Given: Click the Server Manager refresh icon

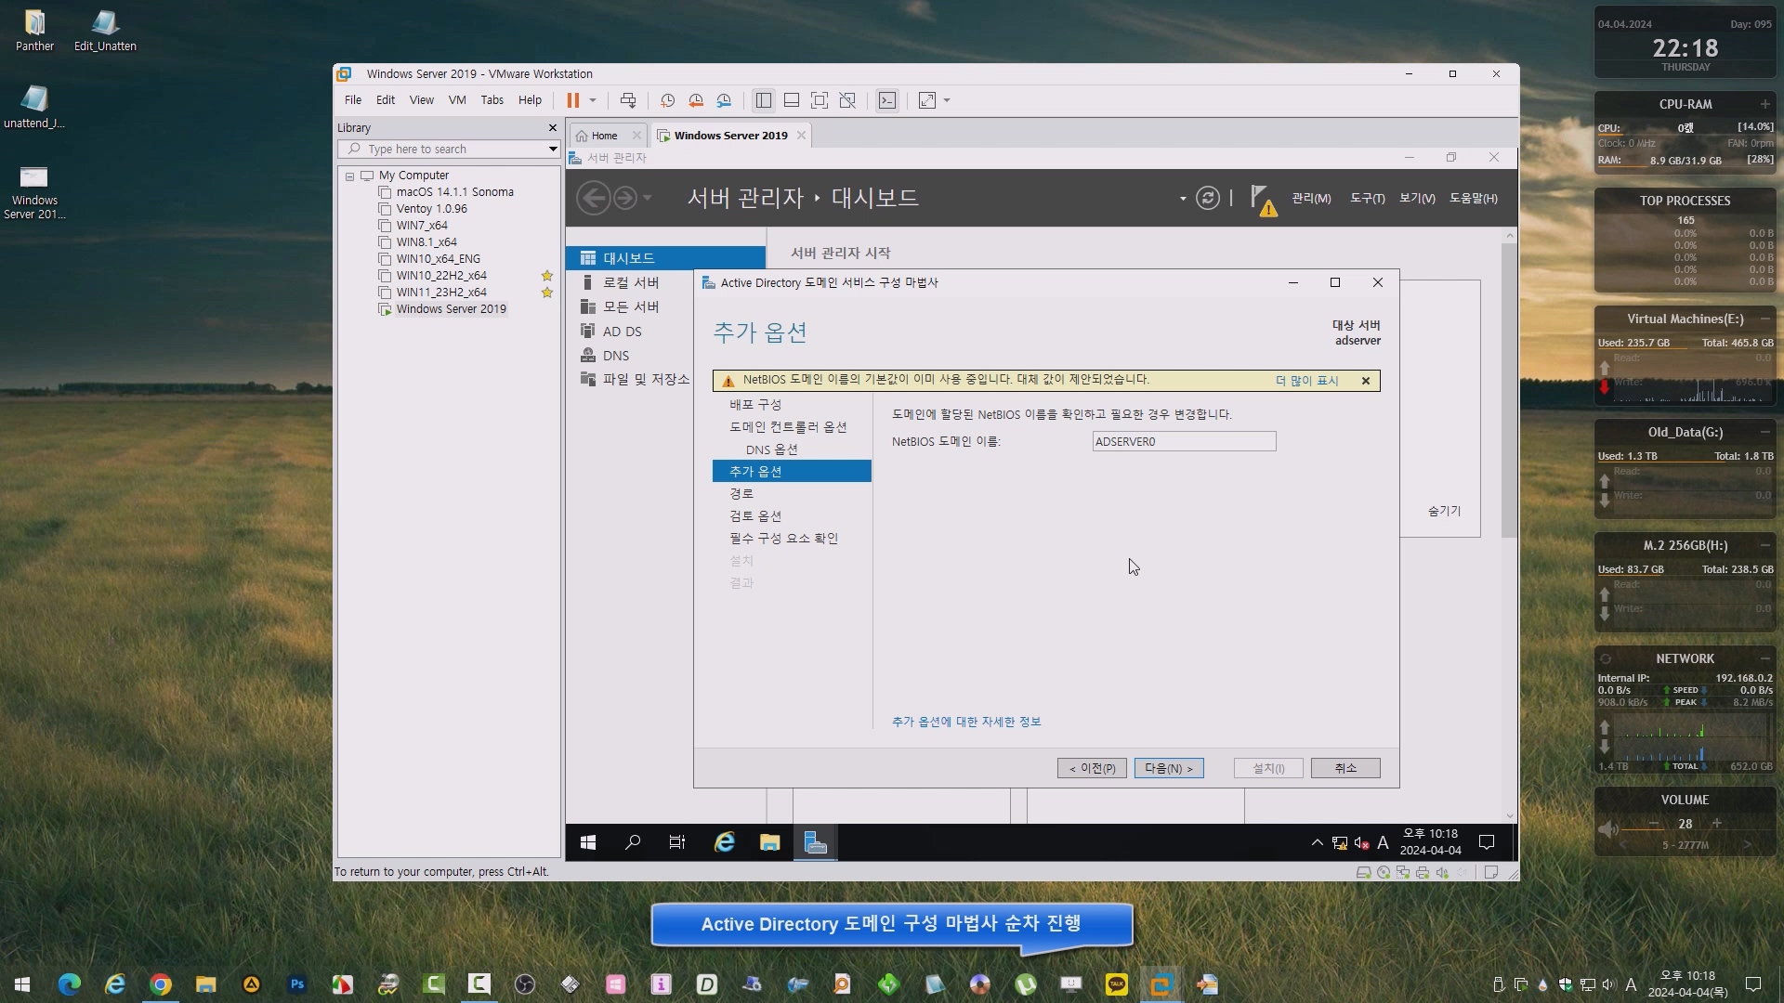Looking at the screenshot, I should (1207, 198).
